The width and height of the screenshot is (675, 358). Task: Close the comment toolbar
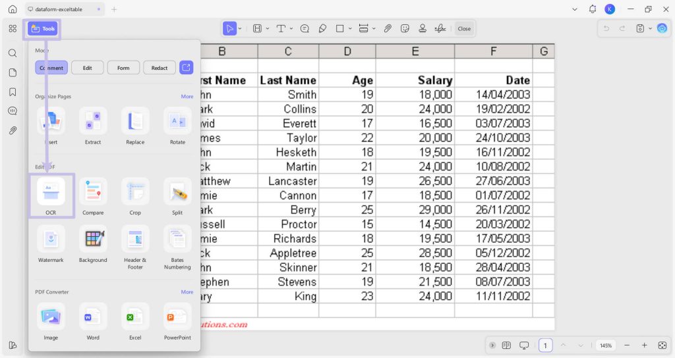[464, 29]
